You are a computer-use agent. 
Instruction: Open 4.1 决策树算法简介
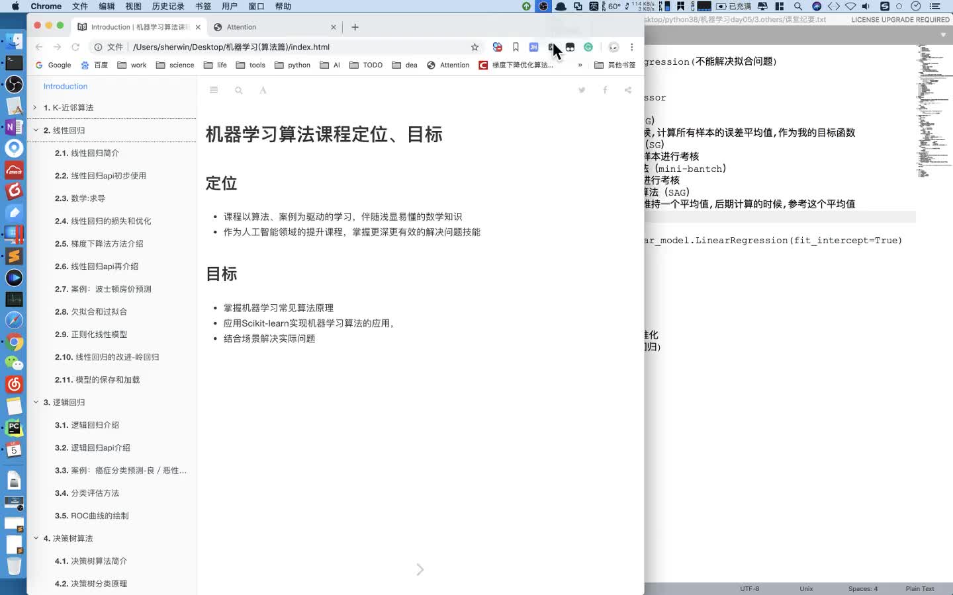pos(91,561)
